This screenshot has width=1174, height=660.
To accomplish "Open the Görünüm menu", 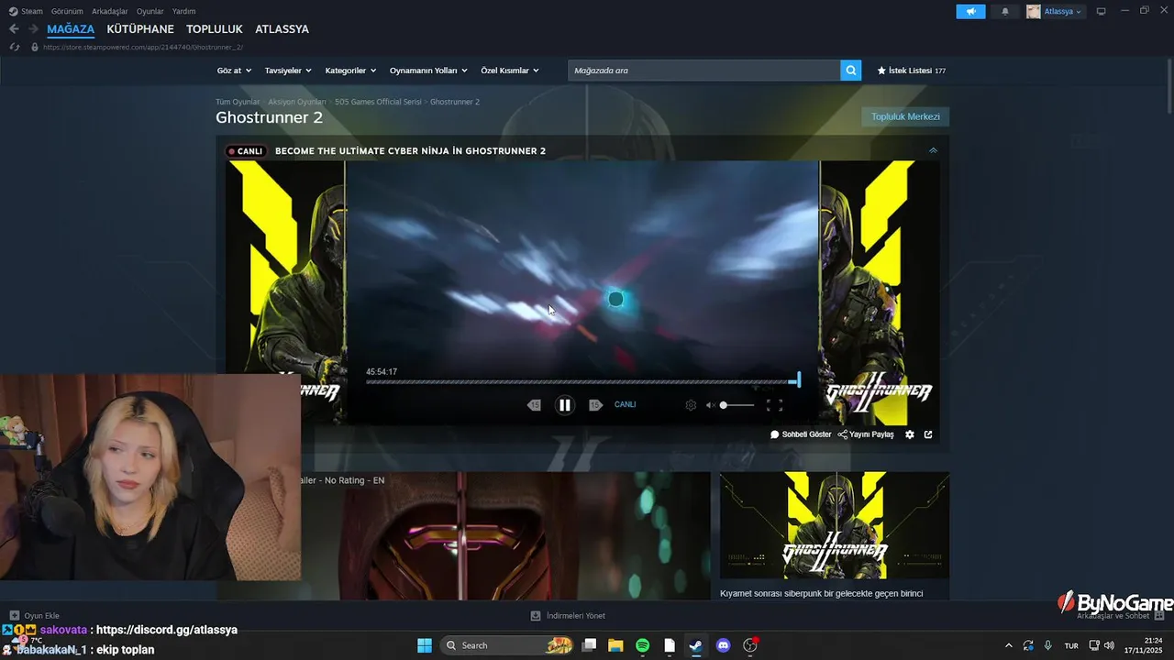I will pyautogui.click(x=67, y=11).
